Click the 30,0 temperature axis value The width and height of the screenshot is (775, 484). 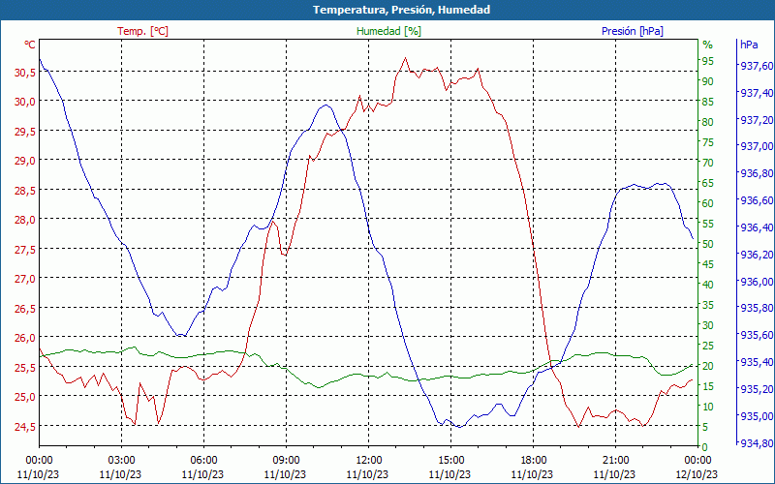point(25,102)
